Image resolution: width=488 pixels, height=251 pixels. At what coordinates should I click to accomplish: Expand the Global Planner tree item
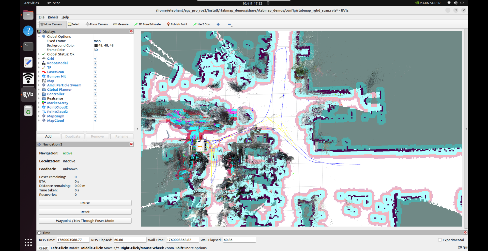(39, 90)
